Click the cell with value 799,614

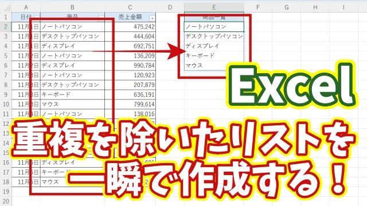click(x=130, y=104)
